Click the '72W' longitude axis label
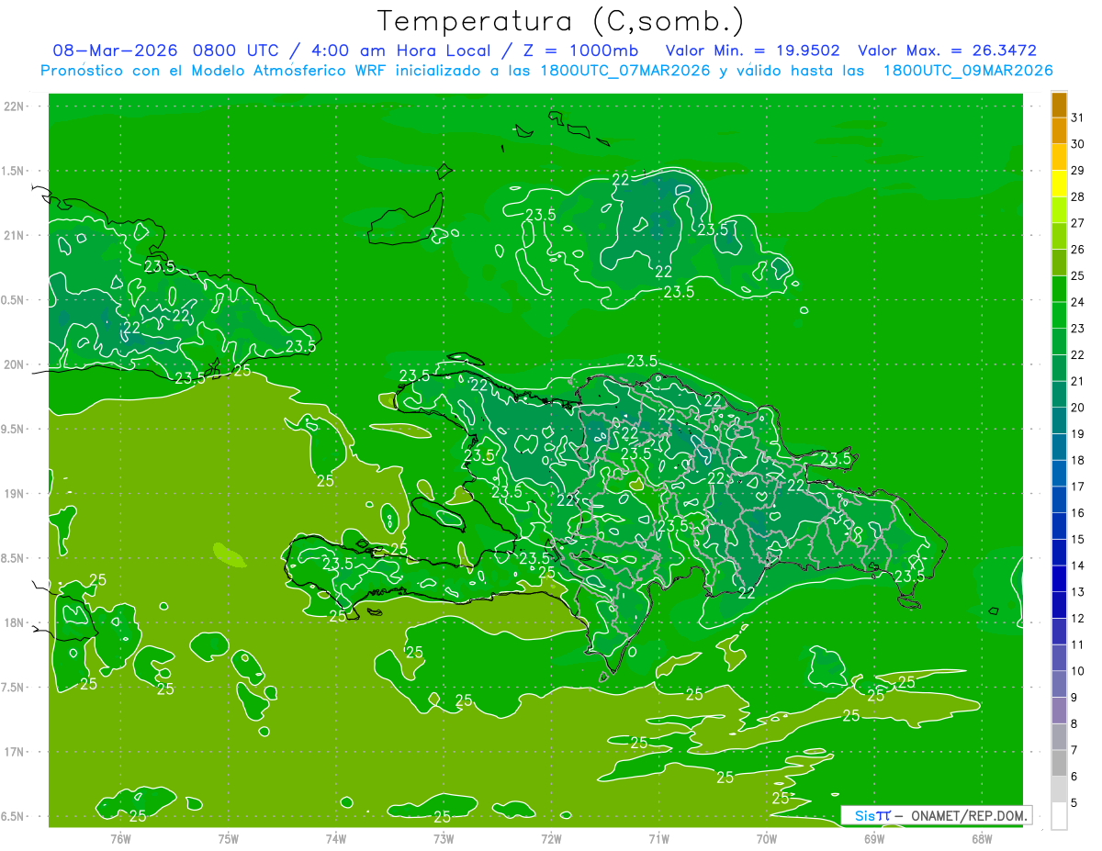The width and height of the screenshot is (1102, 851). (x=552, y=838)
